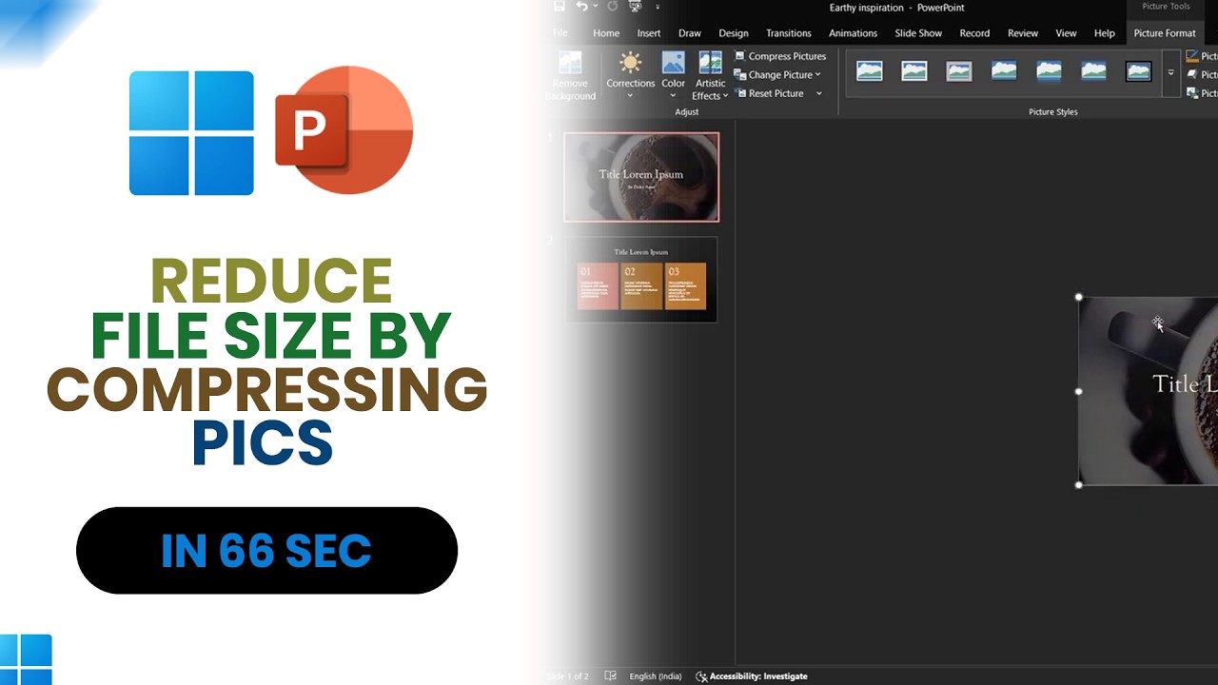Click the Start From Beginning slideshow icon
1218x685 pixels.
click(x=638, y=7)
